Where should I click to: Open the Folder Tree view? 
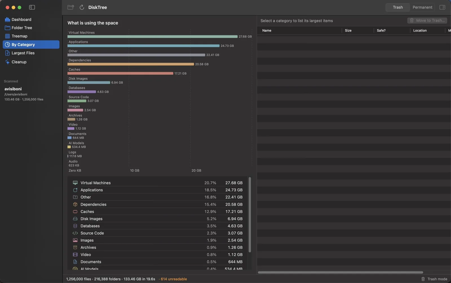[31, 28]
